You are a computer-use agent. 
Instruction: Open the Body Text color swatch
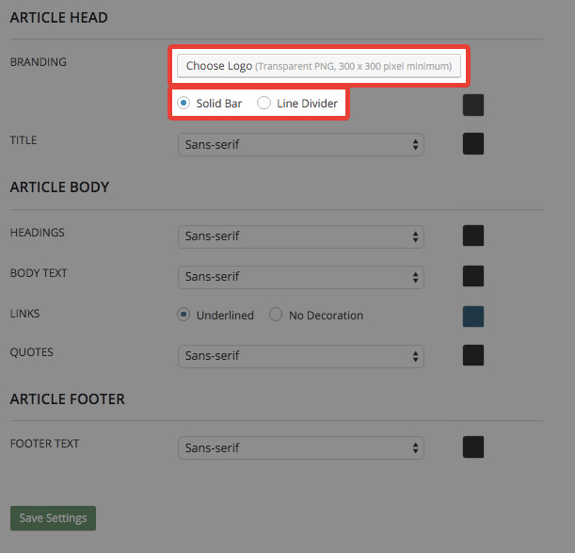(x=473, y=276)
